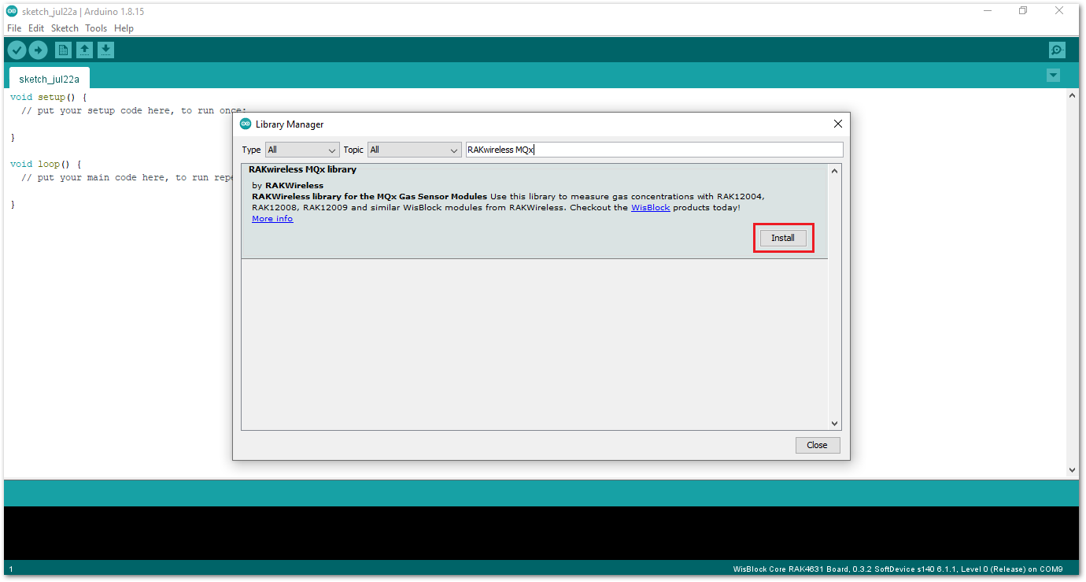Minimize the Arduino window
Viewport: 1086px width, 582px height.
pyautogui.click(x=987, y=11)
